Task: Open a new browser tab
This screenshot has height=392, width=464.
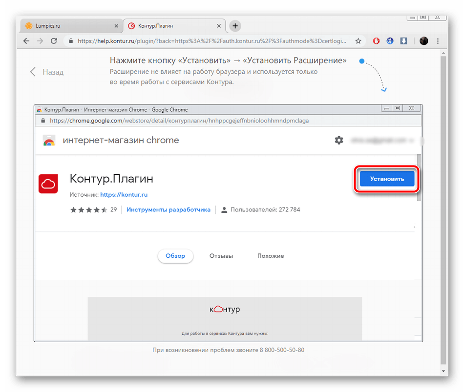Action: [235, 26]
